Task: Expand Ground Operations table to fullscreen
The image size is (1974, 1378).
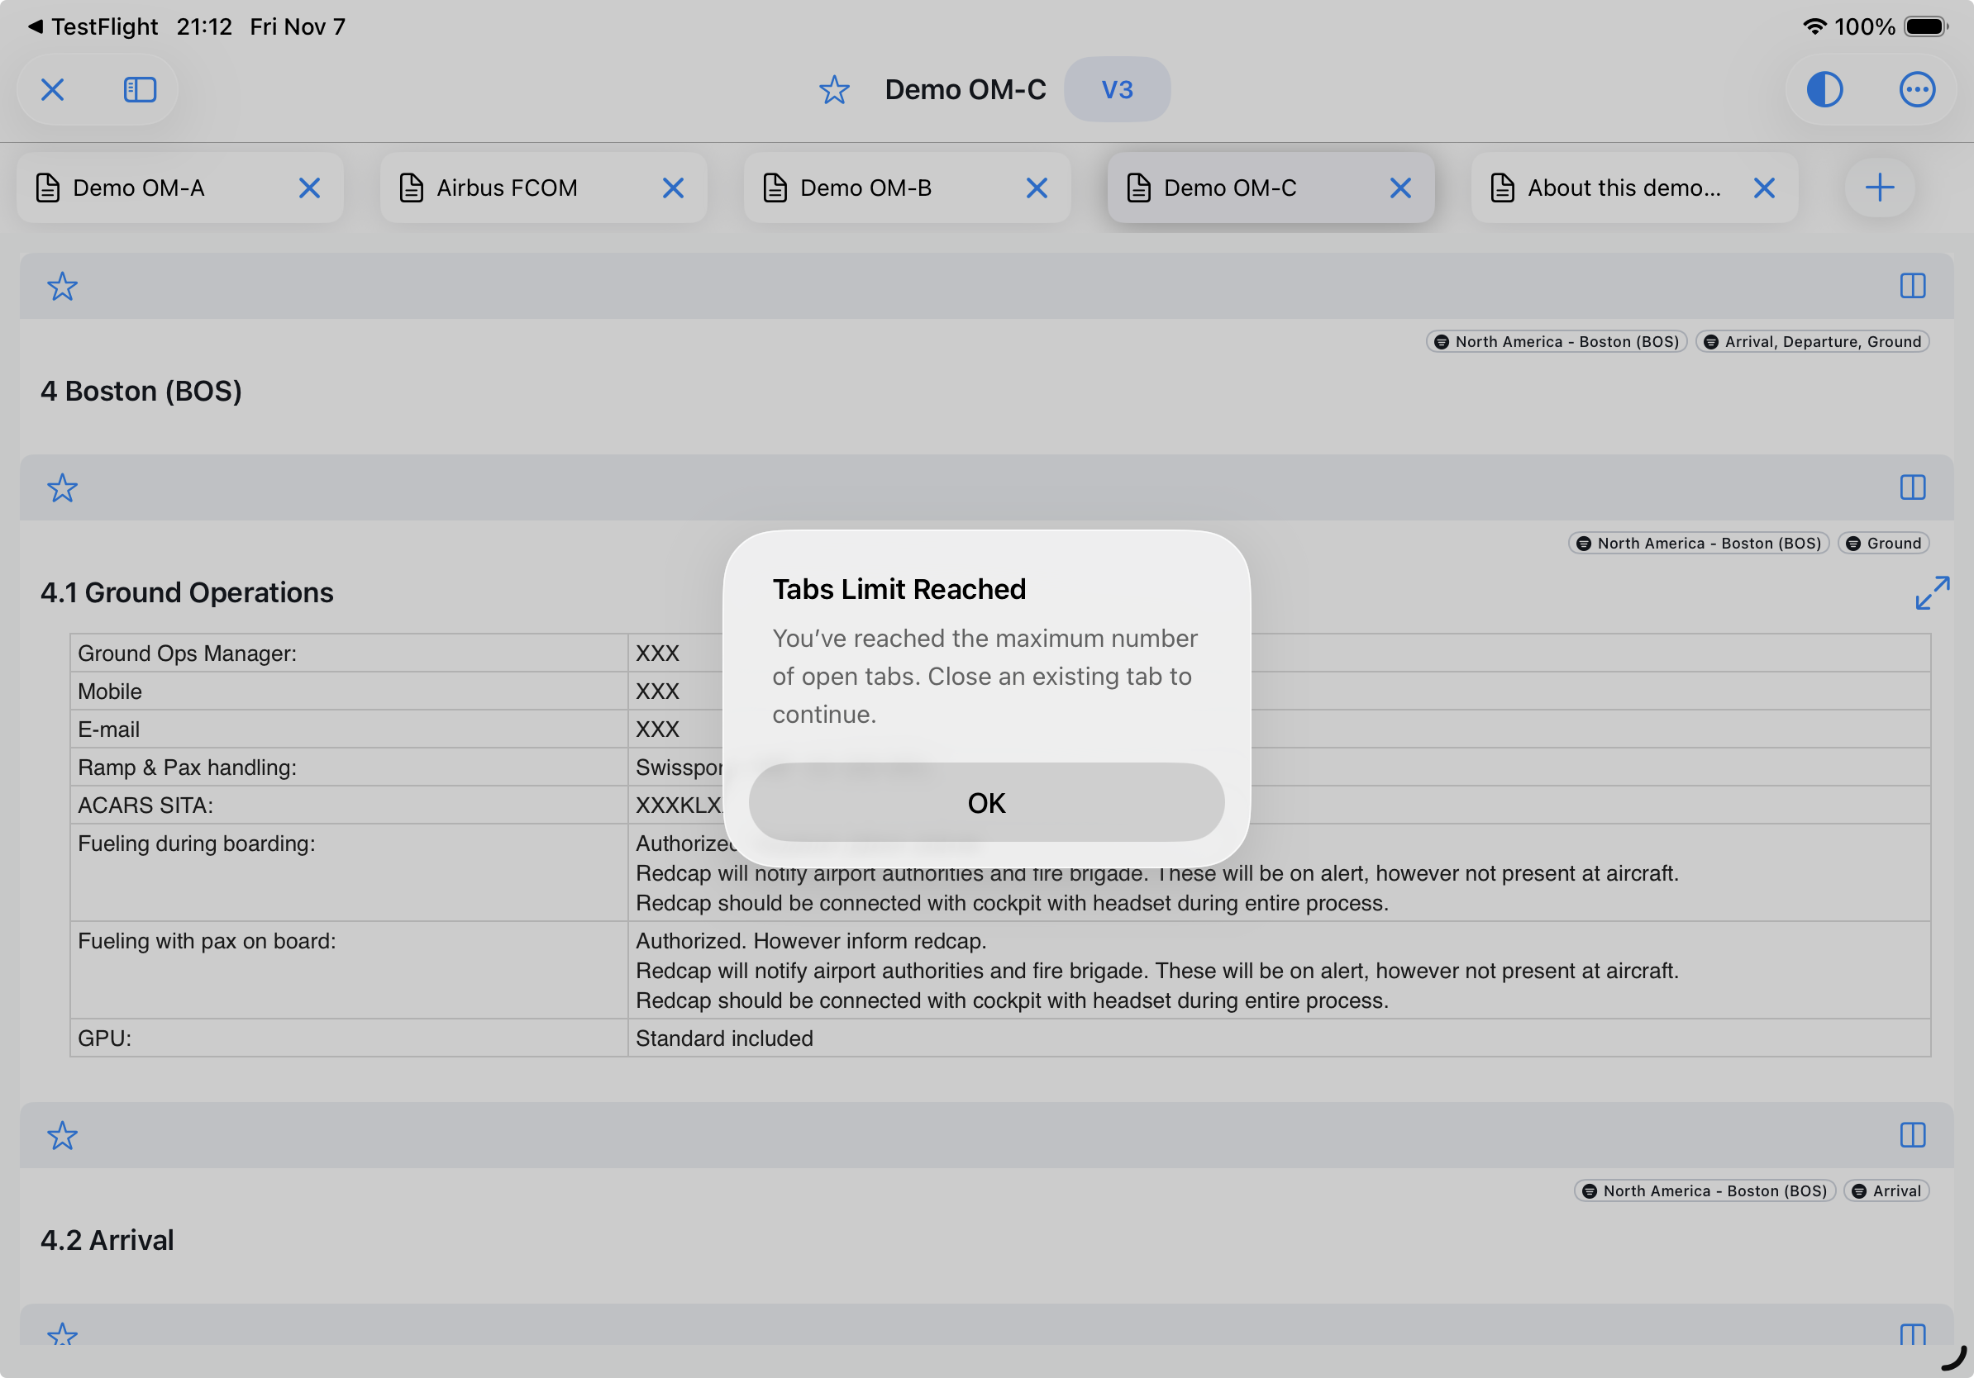Action: pos(1931,593)
